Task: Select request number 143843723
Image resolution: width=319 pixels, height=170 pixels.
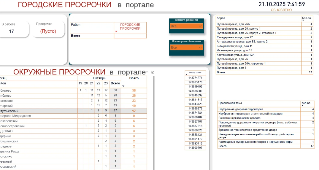Action: pos(195,104)
